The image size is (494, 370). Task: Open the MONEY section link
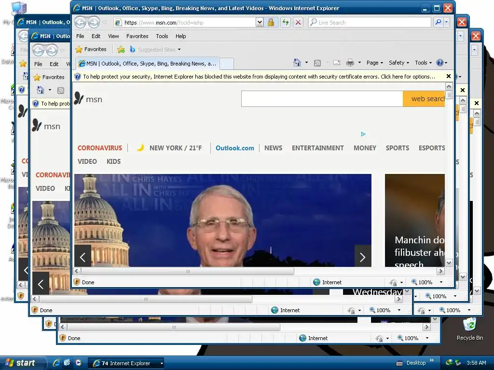[x=365, y=148]
